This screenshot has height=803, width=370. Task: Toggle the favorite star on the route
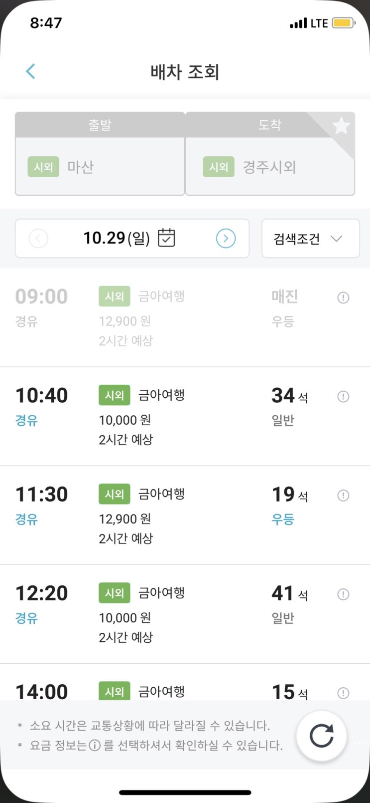point(341,126)
